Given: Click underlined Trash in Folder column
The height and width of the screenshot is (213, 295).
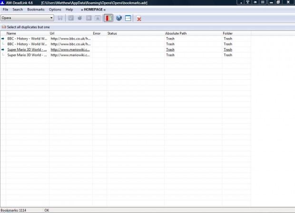Looking at the screenshot, I should pyautogui.click(x=228, y=49).
